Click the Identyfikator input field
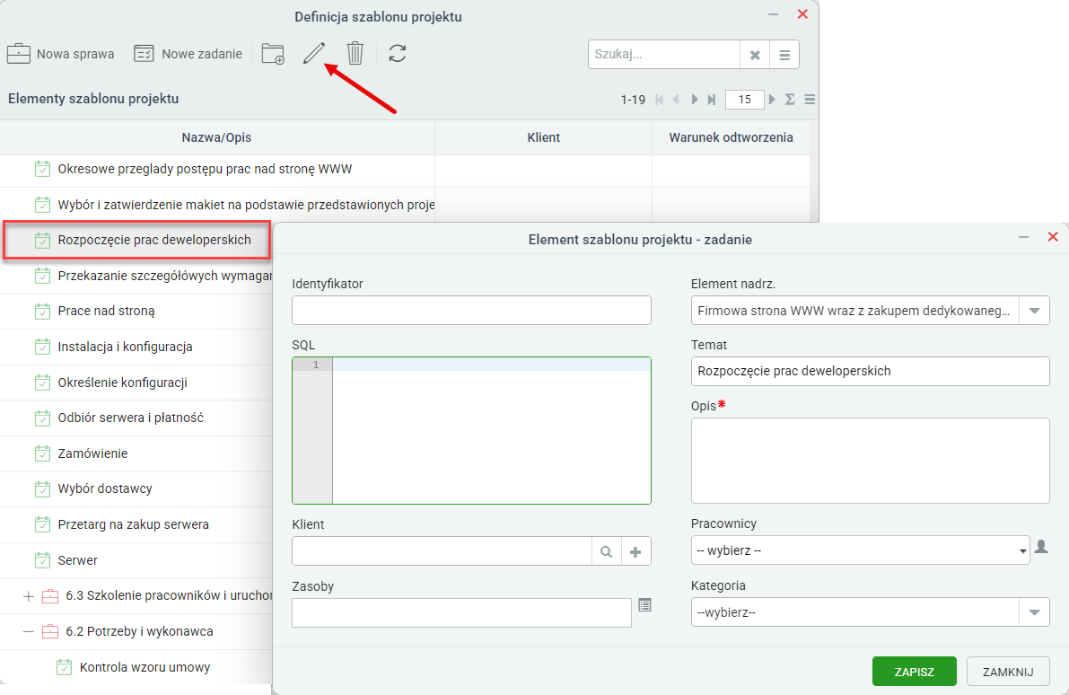1069x695 pixels. click(x=471, y=311)
